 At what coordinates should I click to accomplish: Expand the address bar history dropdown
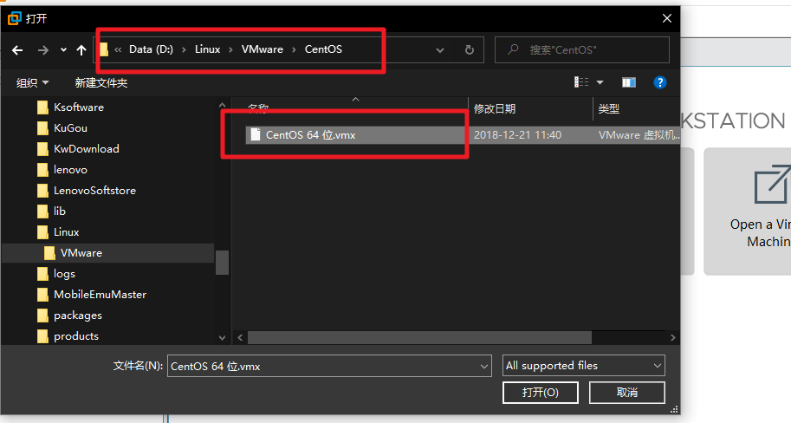(x=440, y=50)
